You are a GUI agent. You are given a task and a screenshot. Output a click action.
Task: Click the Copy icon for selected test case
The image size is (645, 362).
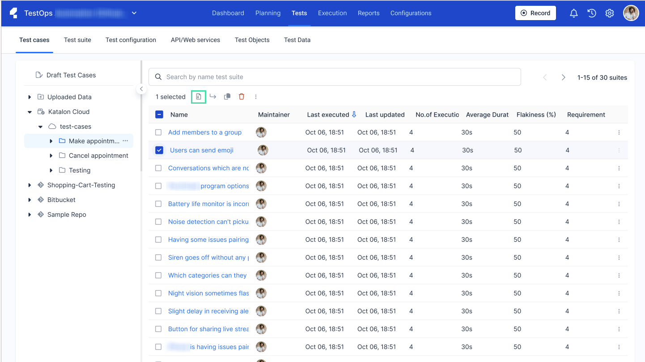pos(227,97)
